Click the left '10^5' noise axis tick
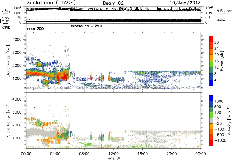 coord(18,8)
